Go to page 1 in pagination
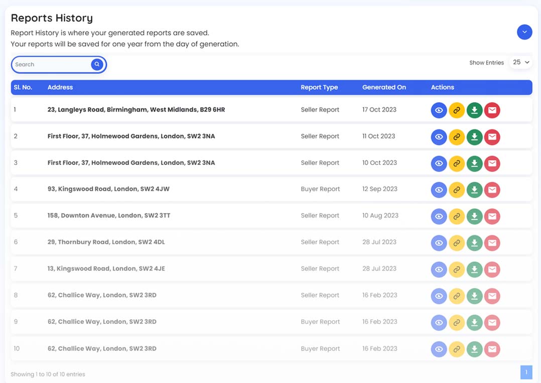Screen dimensions: 541x383 point(526,372)
